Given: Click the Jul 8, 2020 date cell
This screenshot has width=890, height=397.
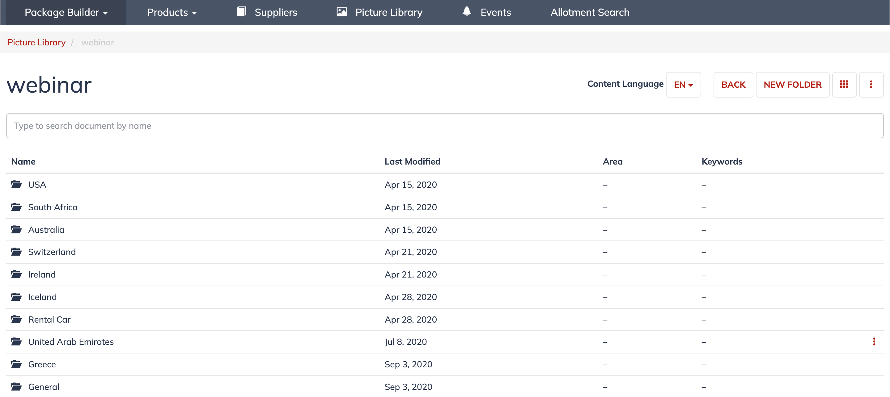Looking at the screenshot, I should [x=406, y=342].
